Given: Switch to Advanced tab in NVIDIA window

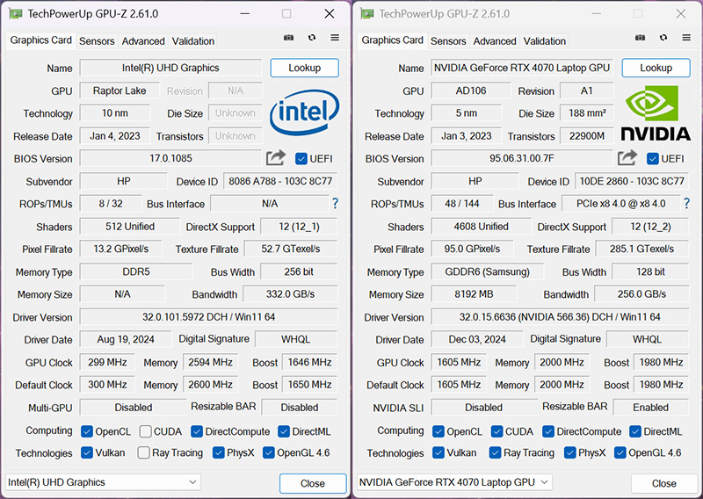Looking at the screenshot, I should coord(495,41).
